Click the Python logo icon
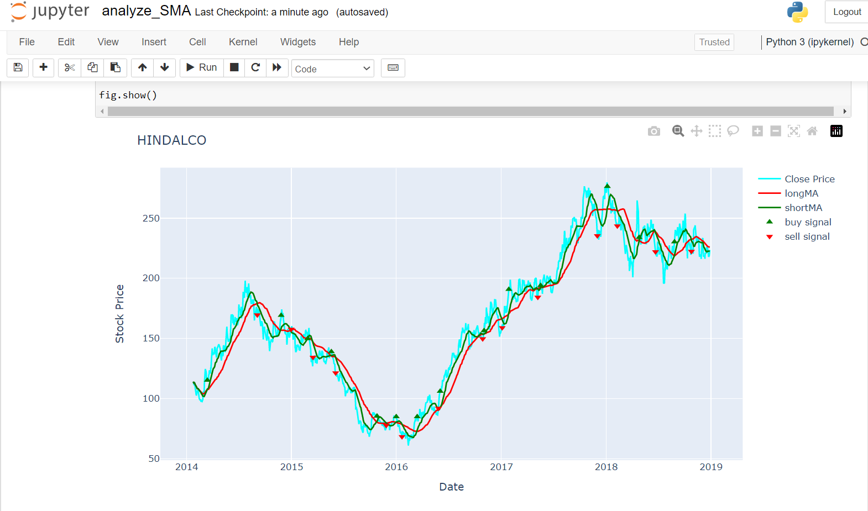Viewport: 868px width, 511px height. coord(797,12)
